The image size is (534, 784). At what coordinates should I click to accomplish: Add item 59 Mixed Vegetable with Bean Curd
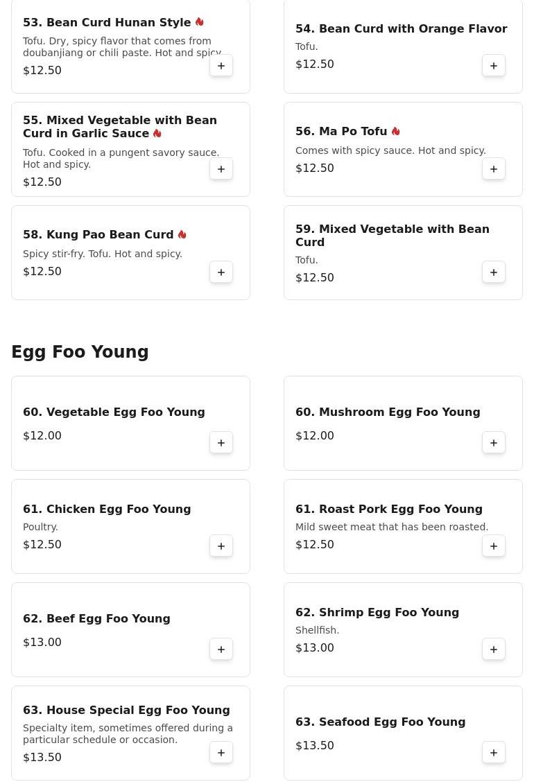click(x=494, y=272)
